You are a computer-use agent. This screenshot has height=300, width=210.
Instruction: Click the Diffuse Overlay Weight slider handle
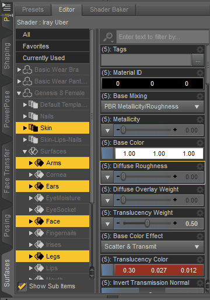click(x=123, y=200)
